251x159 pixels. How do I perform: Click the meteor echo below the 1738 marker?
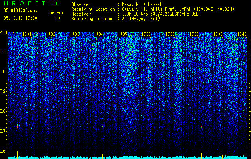[201, 127]
